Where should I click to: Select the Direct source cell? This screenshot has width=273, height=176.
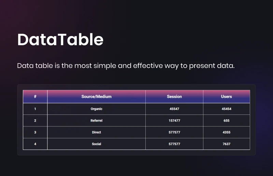(96, 132)
